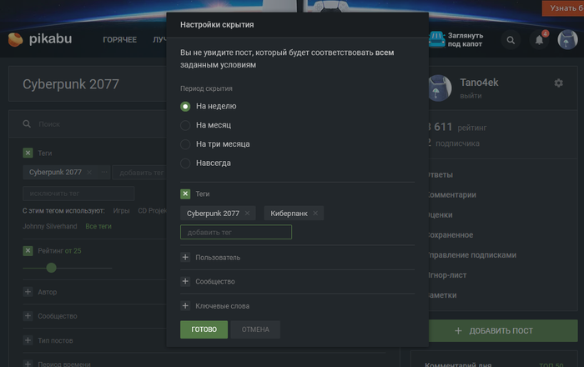
Task: Click the Заглянуть под капот icon
Action: [x=436, y=39]
